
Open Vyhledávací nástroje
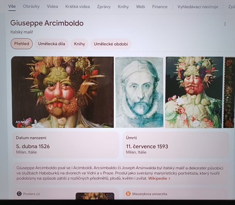coord(198,7)
